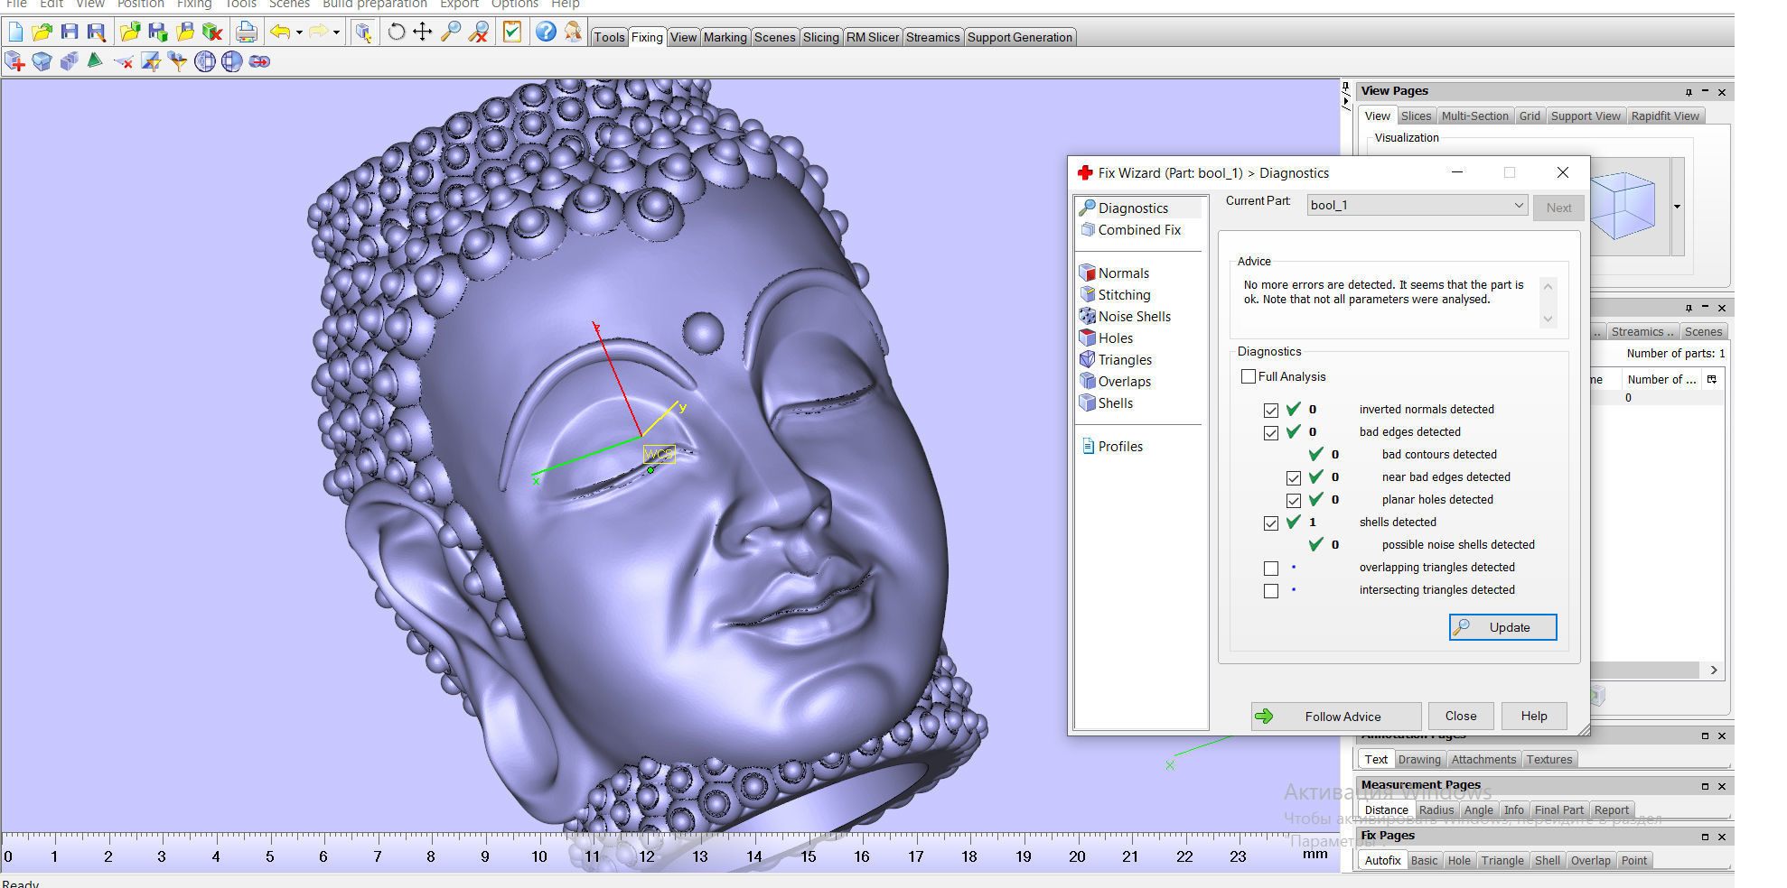Toggle the bad edges detected checkbox

[x=1271, y=433]
